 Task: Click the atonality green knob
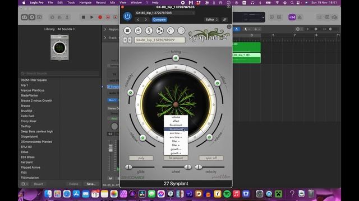pos(131,93)
